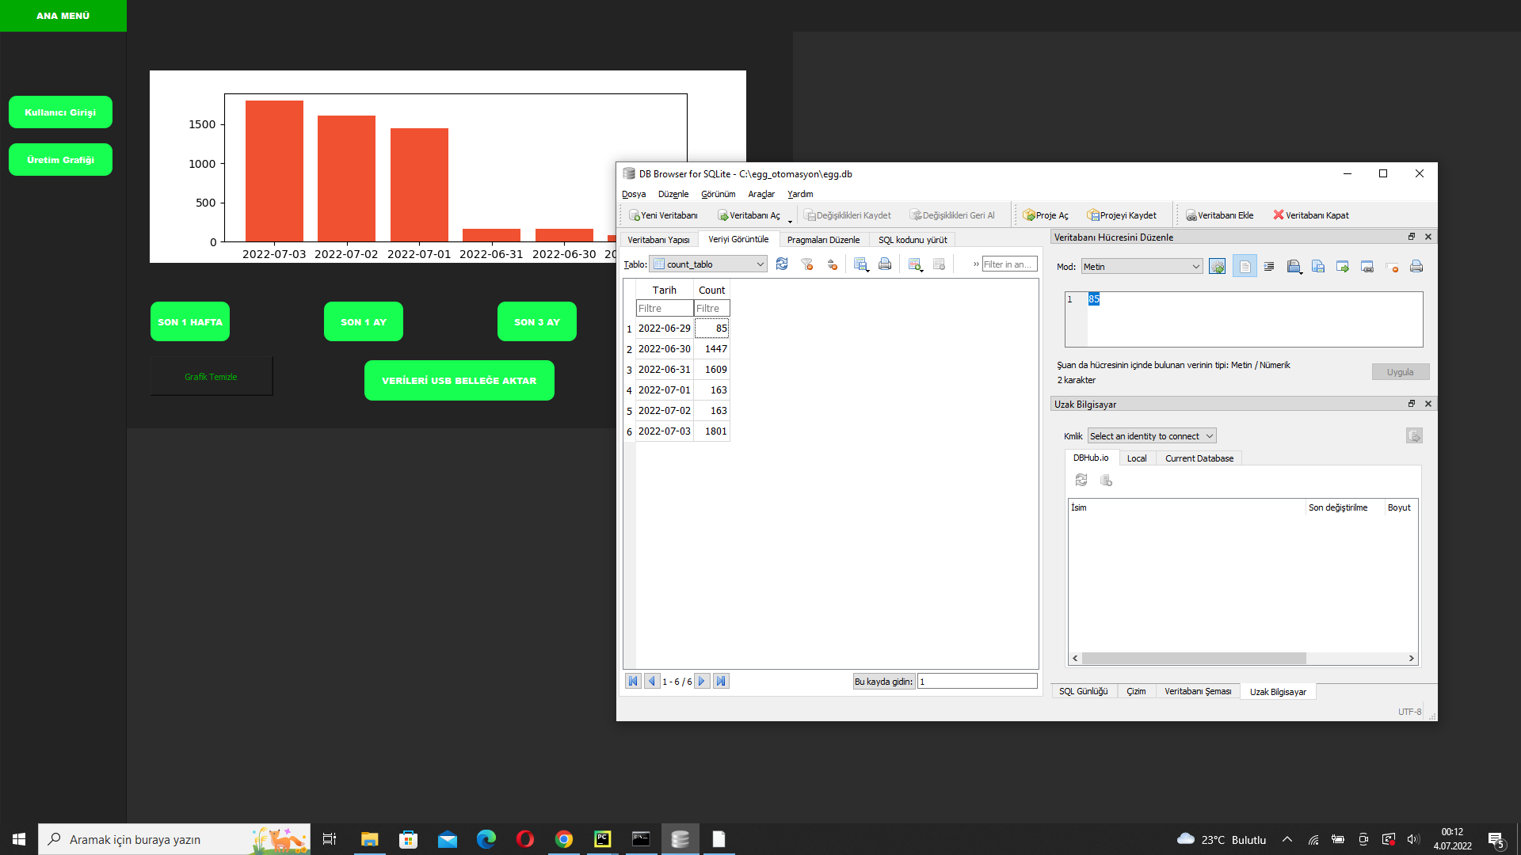Click Veritabanı Ekle toolbar button
Screen dimensions: 1521x855
click(1219, 215)
